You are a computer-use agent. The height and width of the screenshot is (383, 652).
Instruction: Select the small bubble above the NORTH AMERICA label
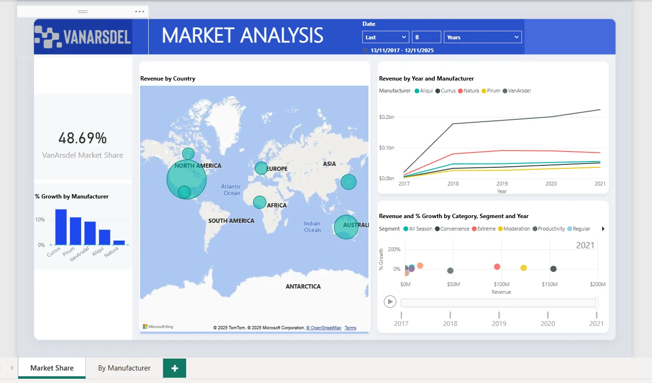point(188,154)
